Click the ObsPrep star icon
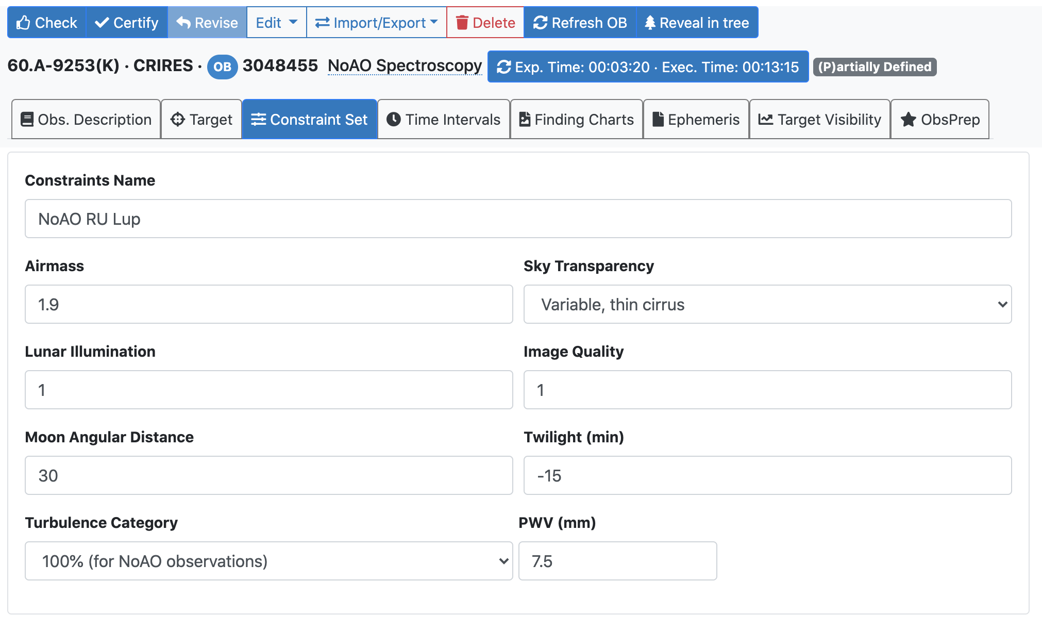 [x=908, y=120]
